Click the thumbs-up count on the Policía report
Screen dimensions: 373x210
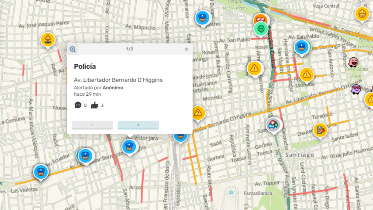coord(95,105)
